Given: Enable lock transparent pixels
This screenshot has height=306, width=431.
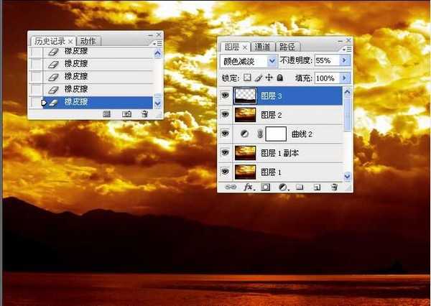Looking at the screenshot, I should (x=247, y=78).
